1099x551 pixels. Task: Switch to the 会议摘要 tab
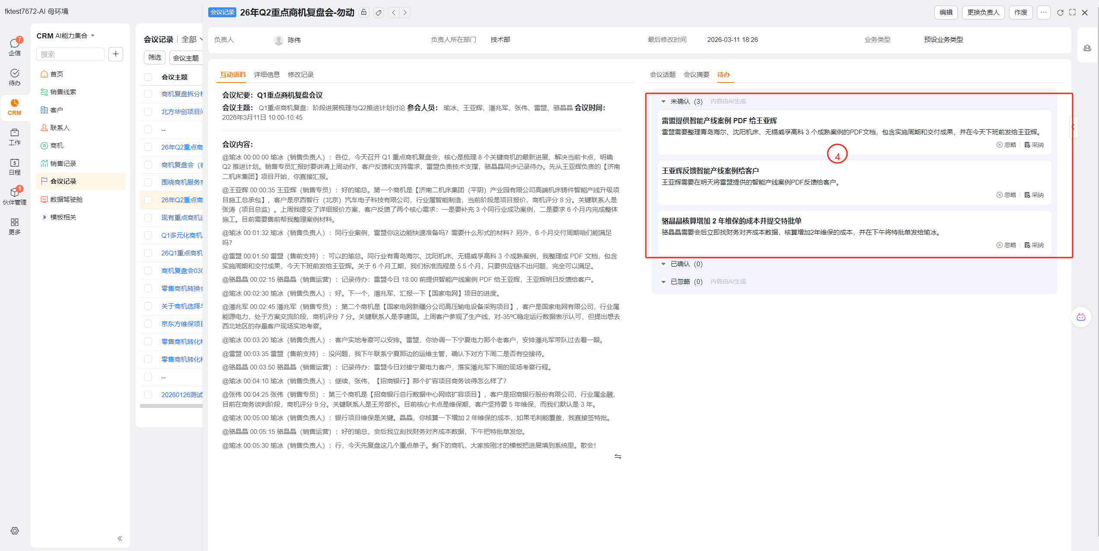(696, 74)
